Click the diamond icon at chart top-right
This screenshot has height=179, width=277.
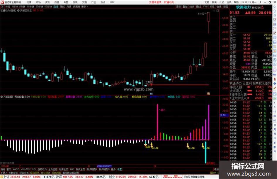214,11
